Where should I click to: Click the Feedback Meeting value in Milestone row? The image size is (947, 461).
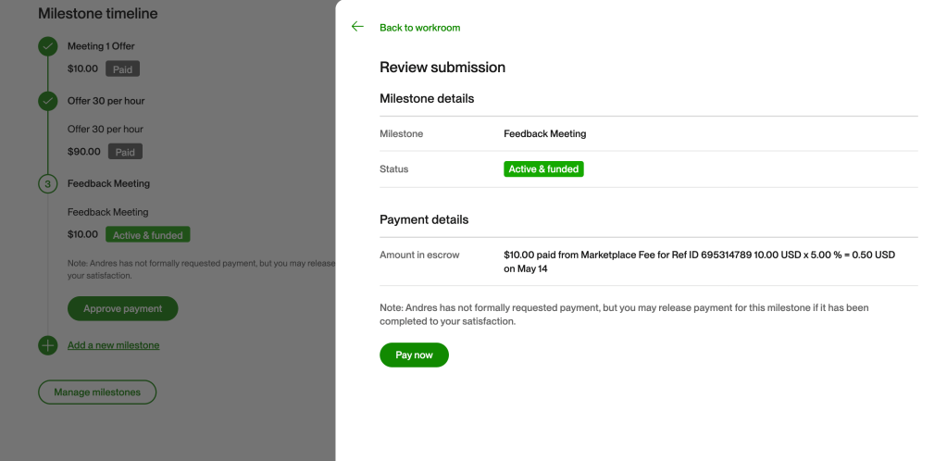pos(544,133)
